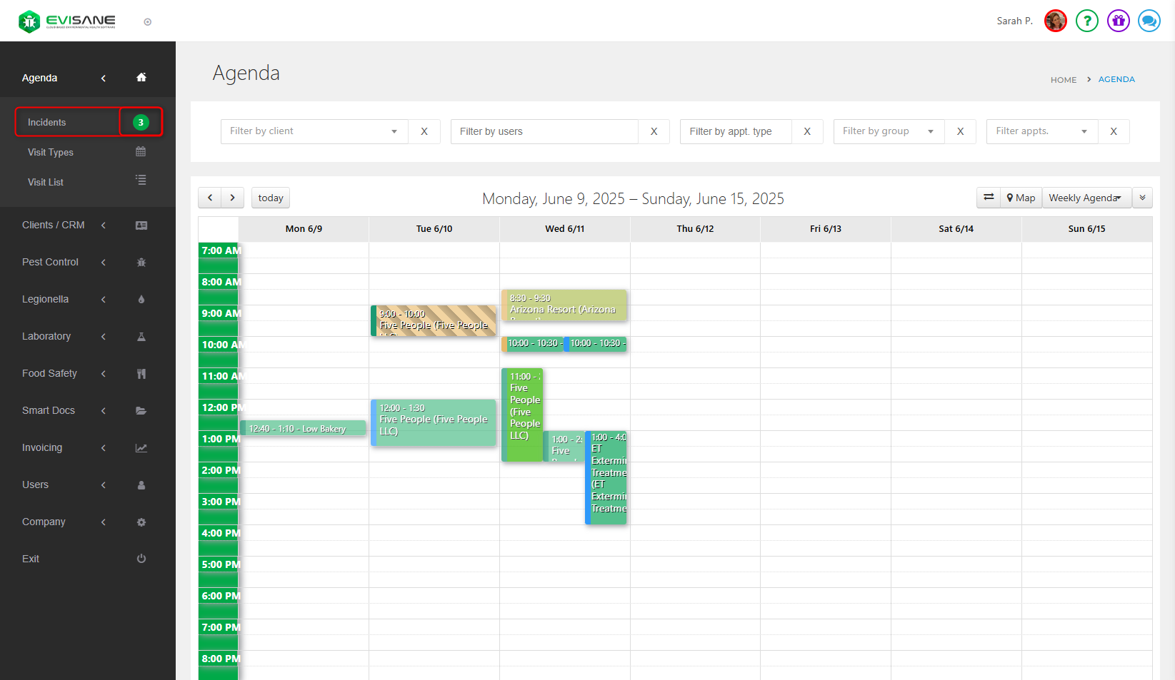Image resolution: width=1175 pixels, height=680 pixels.
Task: Open the 1:00 ET Exterminator Treatment appointment
Action: tap(606, 477)
